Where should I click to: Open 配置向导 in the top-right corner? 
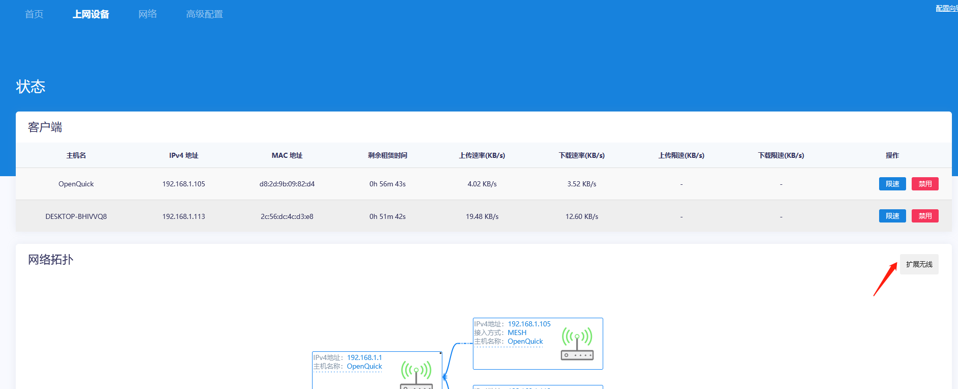(x=946, y=8)
